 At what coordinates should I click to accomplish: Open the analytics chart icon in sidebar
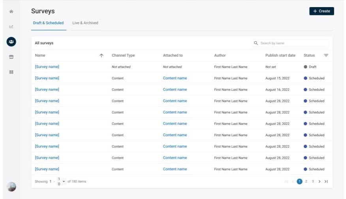click(11, 27)
